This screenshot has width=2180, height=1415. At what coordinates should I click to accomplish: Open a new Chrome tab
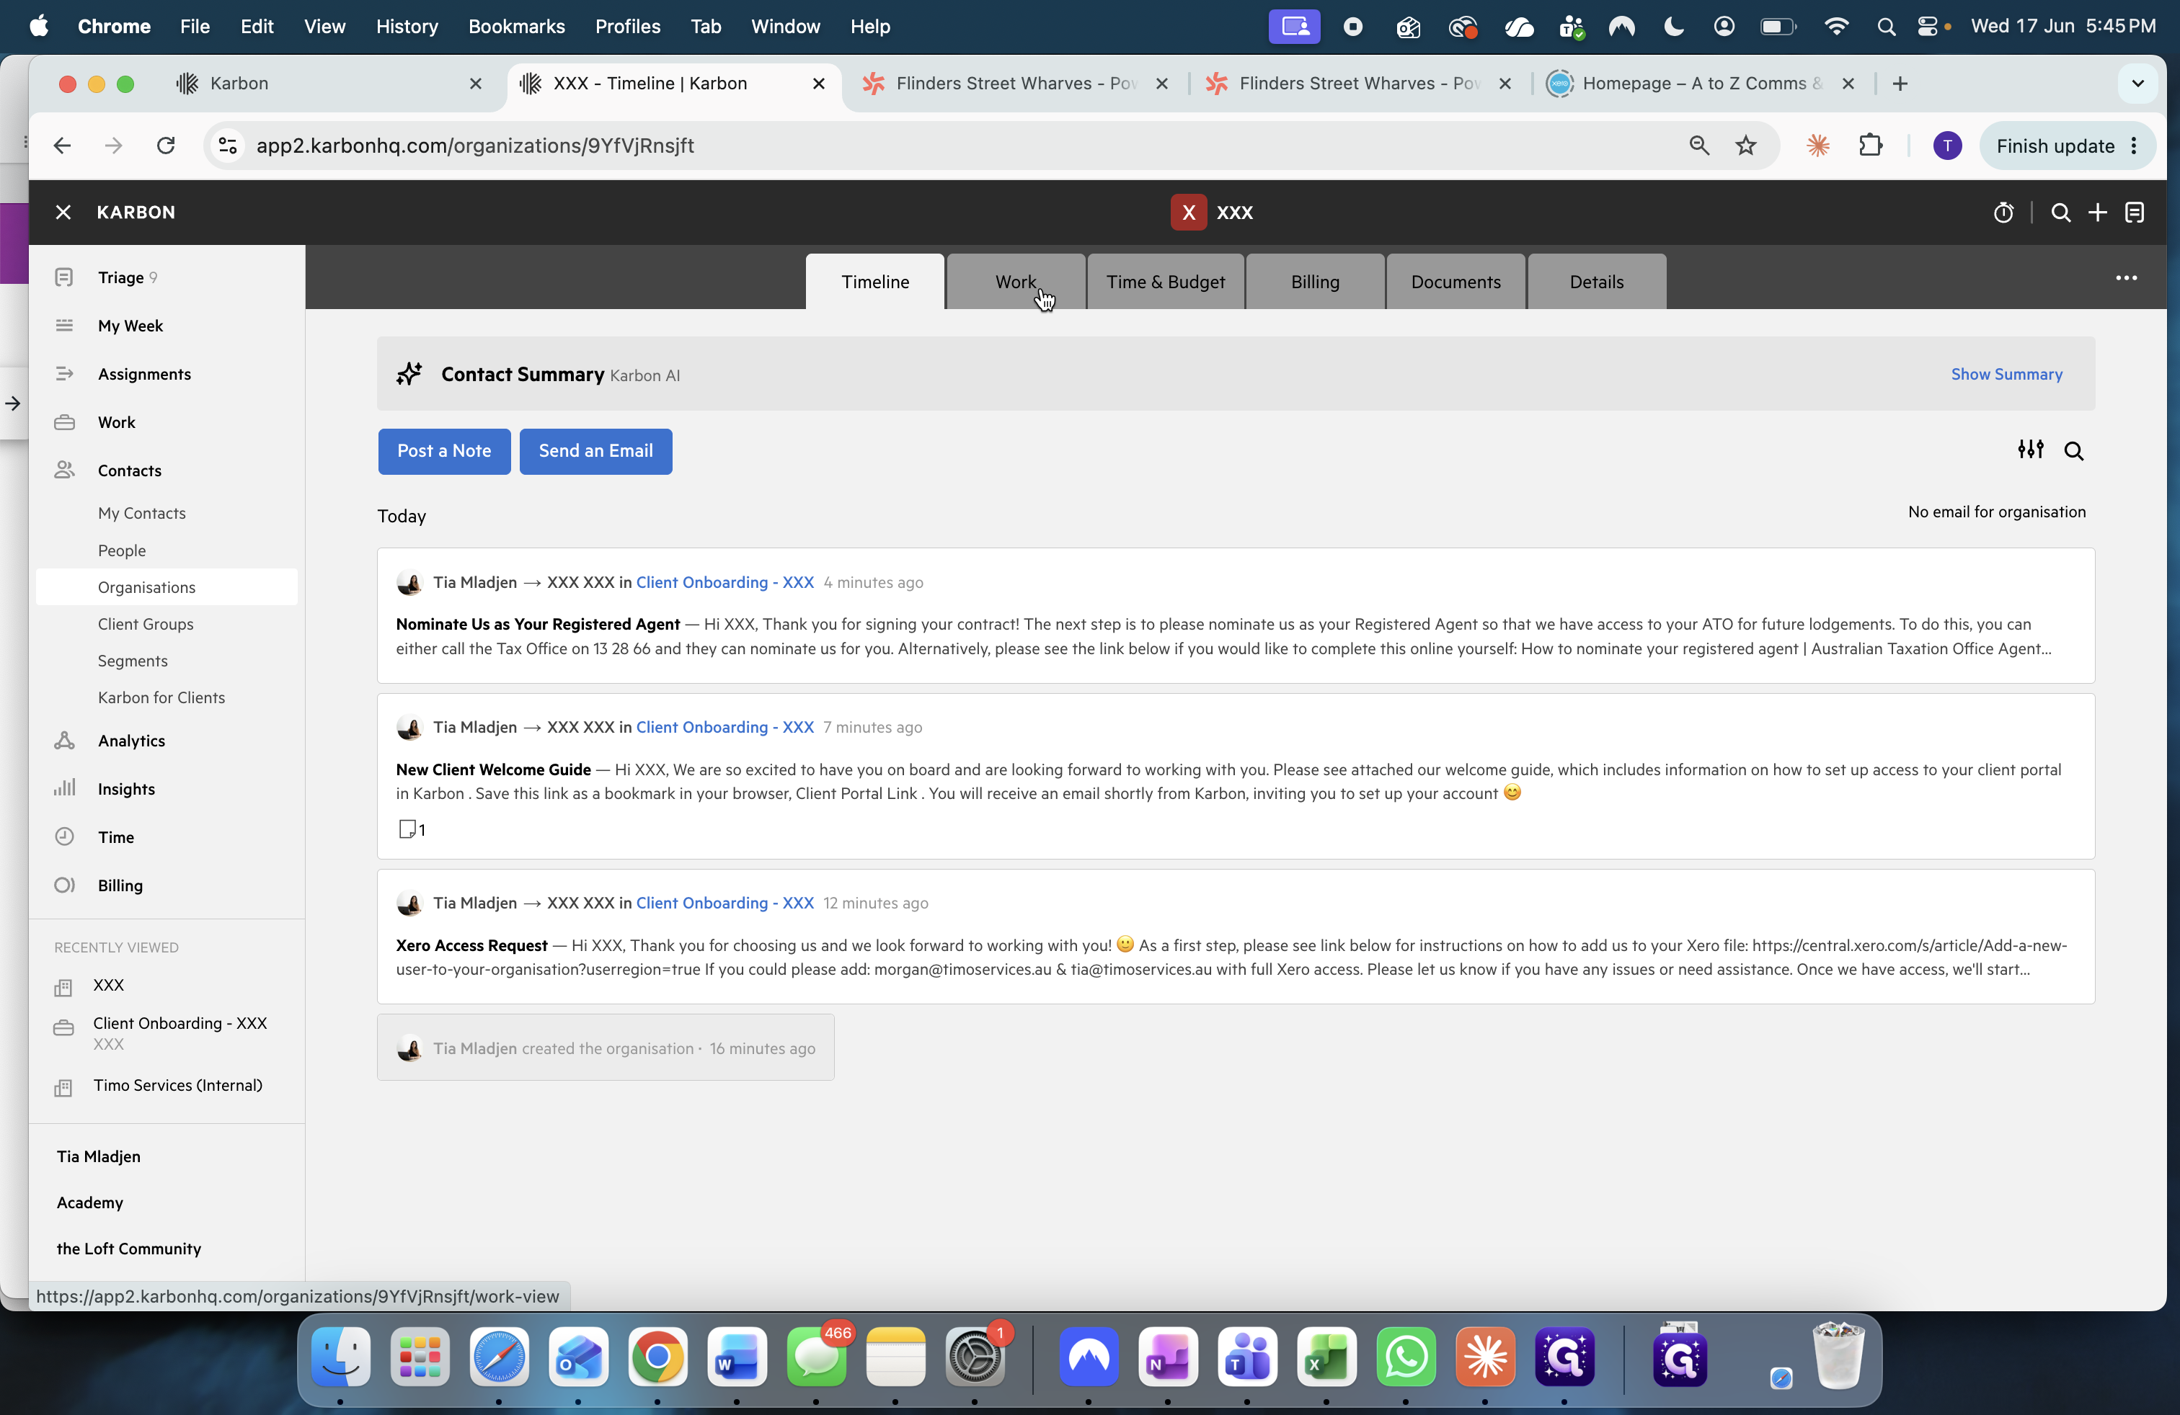[1900, 84]
